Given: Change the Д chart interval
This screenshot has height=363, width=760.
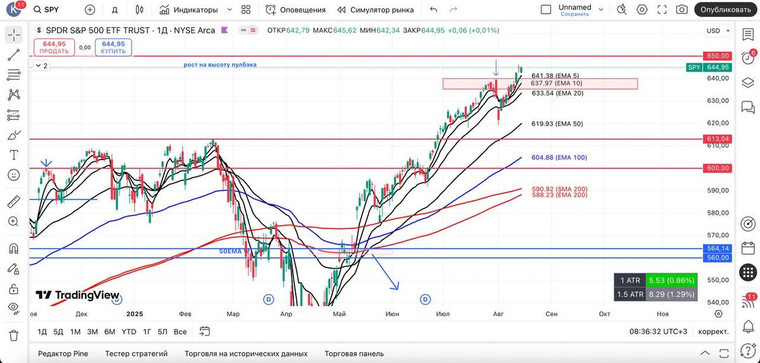Looking at the screenshot, I should pos(115,9).
